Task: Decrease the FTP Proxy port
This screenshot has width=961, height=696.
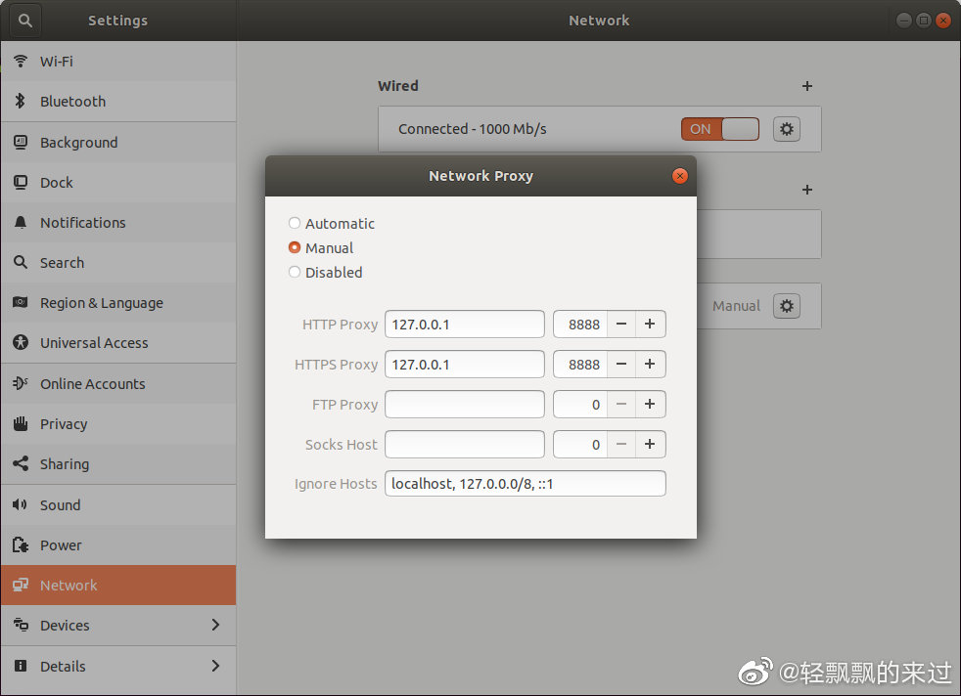Action: (621, 404)
